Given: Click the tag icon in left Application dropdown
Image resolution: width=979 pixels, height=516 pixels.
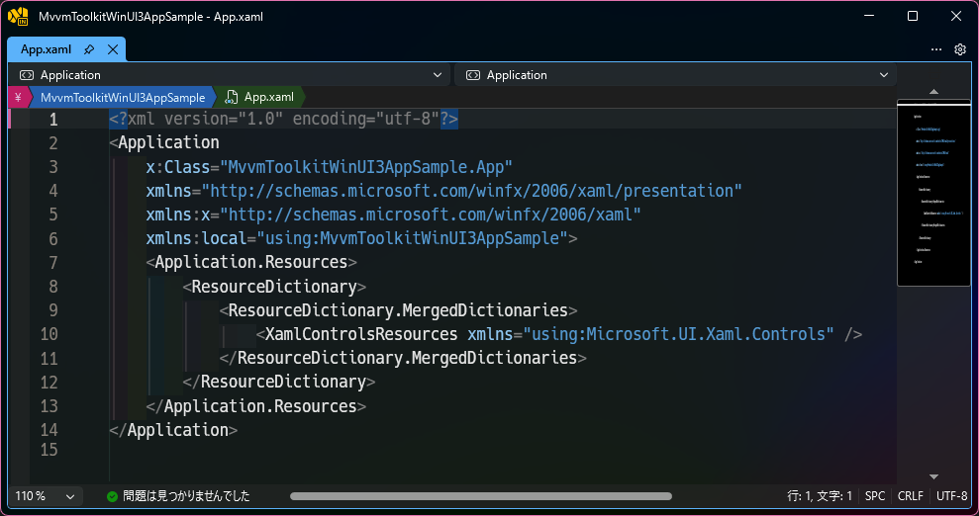Looking at the screenshot, I should click(26, 75).
